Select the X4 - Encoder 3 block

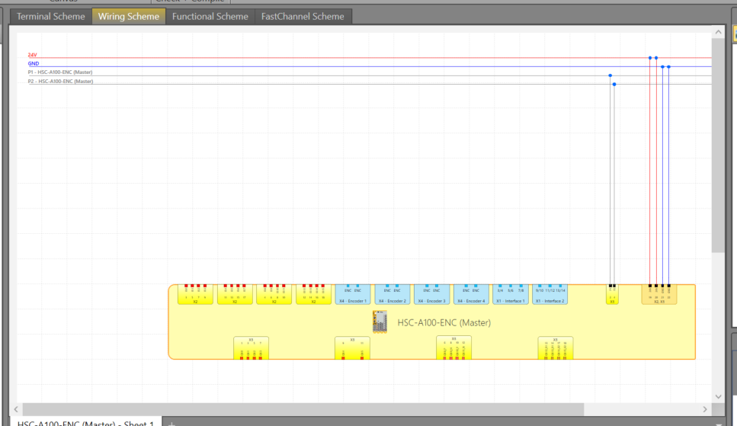coord(432,294)
